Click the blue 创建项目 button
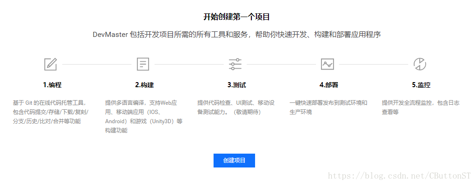This screenshot has width=476, height=185. [234, 161]
